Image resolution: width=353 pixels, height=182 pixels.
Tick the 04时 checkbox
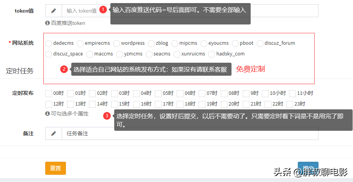136,93
